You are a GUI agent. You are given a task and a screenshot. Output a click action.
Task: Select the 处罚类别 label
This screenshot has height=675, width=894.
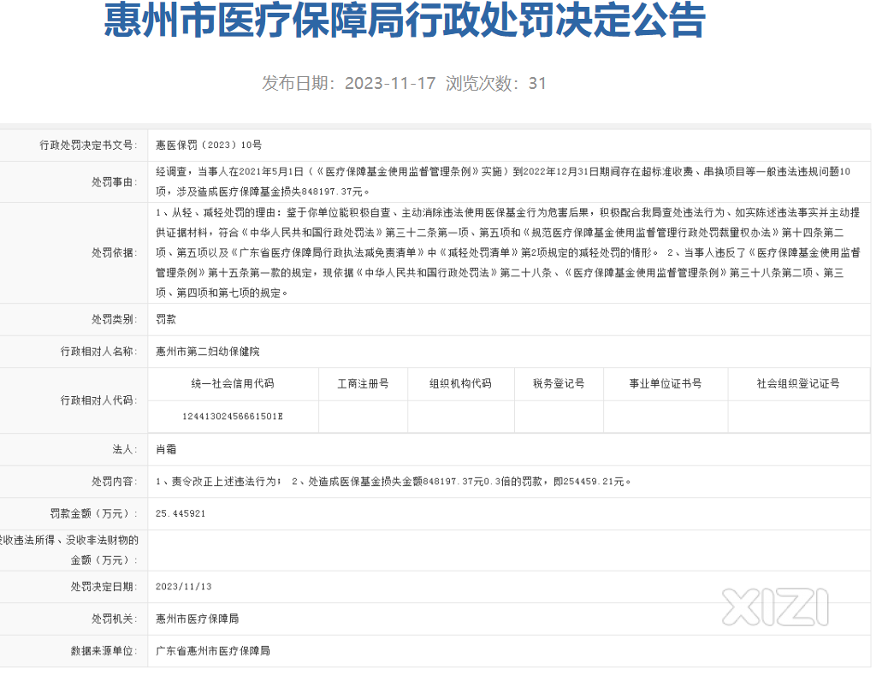coord(114,319)
